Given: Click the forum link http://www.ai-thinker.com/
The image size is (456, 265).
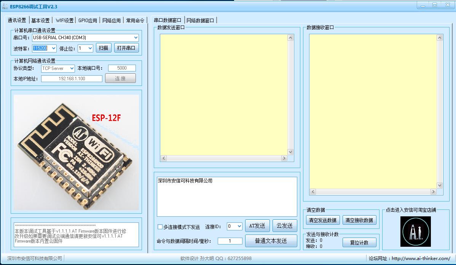Looking at the screenshot, I should (421, 258).
